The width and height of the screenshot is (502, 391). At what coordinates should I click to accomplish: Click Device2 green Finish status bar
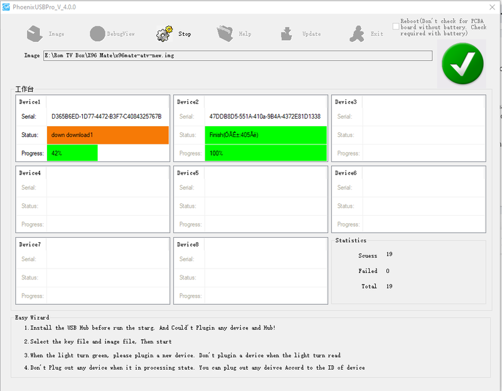click(x=265, y=135)
